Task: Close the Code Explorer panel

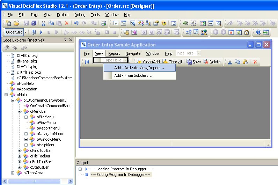Action: (71, 40)
